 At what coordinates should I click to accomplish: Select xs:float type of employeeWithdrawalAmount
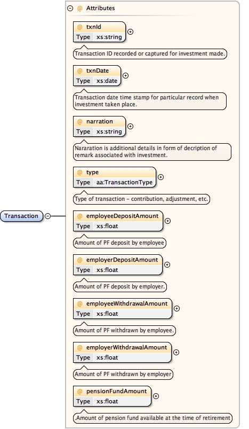point(107,314)
